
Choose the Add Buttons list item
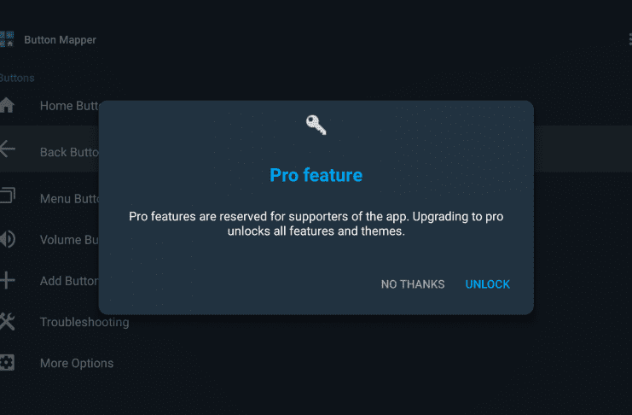[x=49, y=281]
